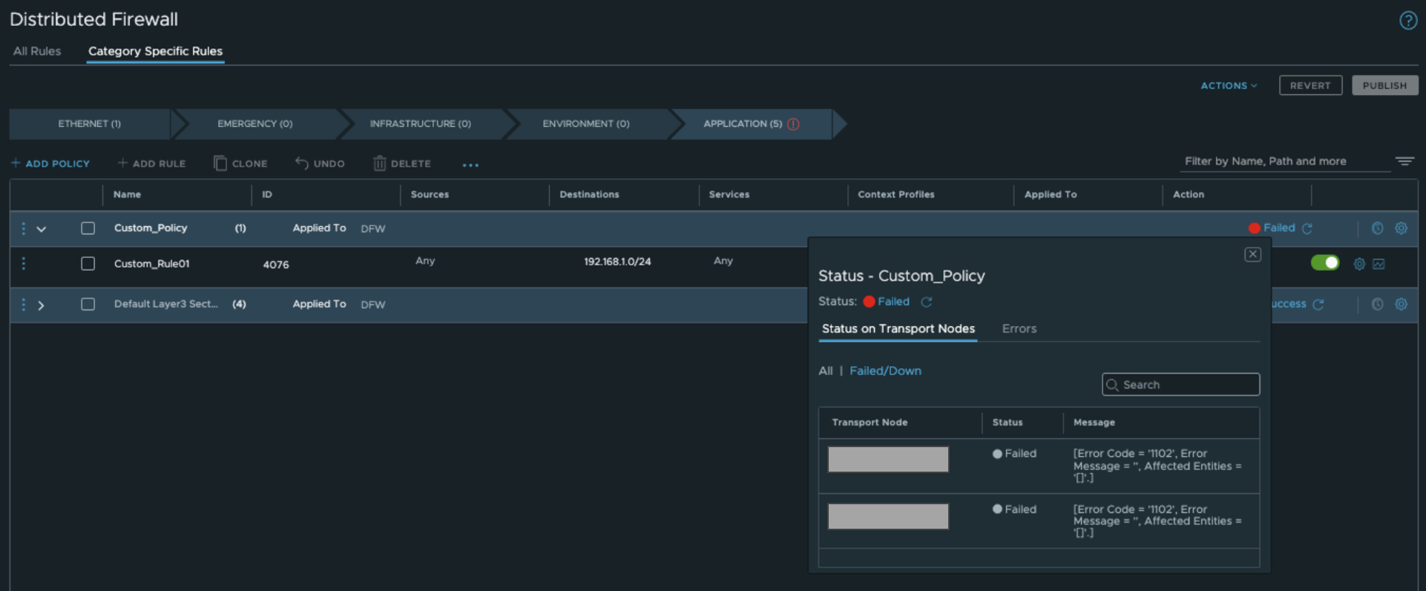Open the help question mark icon
The width and height of the screenshot is (1426, 591).
1407,20
